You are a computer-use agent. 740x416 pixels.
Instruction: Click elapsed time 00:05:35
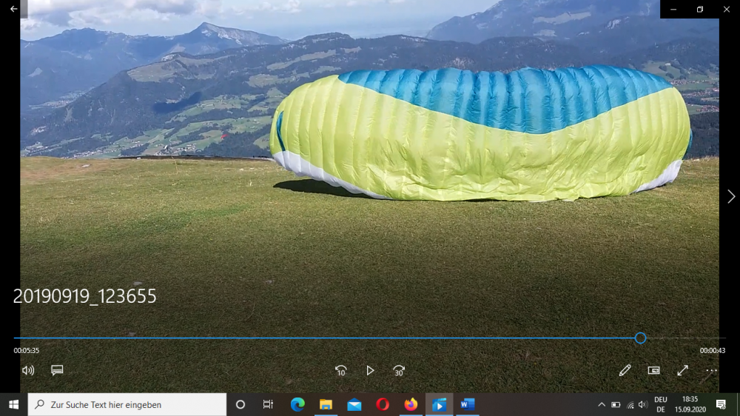click(27, 350)
